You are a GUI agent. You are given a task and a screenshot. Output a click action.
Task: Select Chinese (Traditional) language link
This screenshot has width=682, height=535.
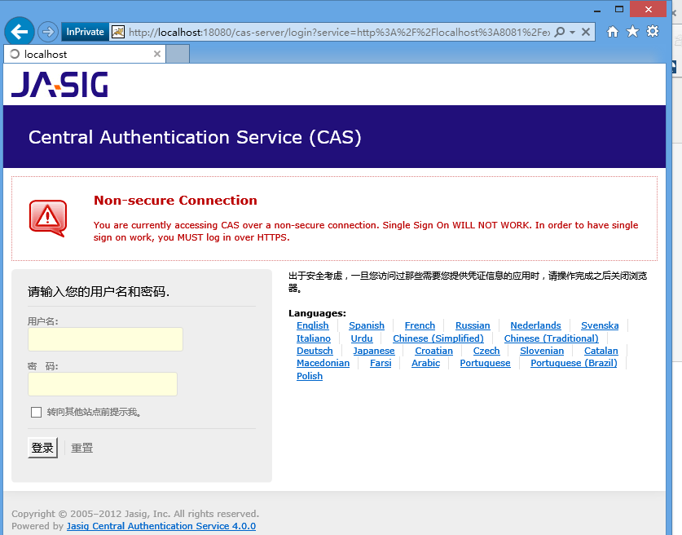tap(551, 338)
